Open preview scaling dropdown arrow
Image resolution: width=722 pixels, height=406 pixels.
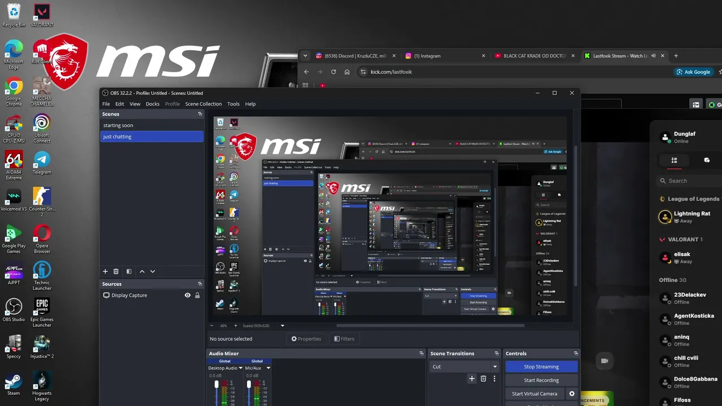(283, 325)
